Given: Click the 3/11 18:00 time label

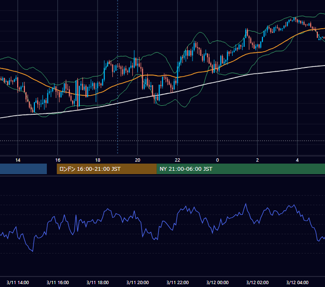Looking at the screenshot, I should pyautogui.click(x=97, y=282).
